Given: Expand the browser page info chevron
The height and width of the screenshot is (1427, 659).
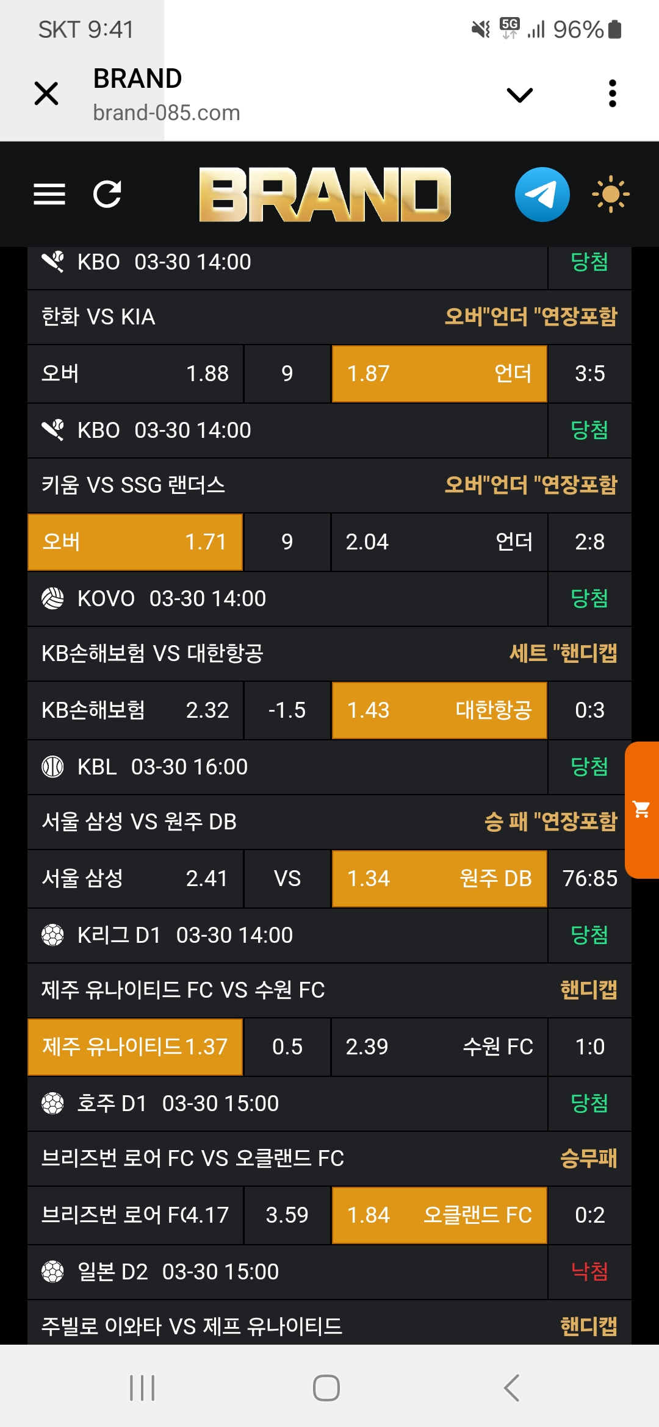Looking at the screenshot, I should pos(520,95).
